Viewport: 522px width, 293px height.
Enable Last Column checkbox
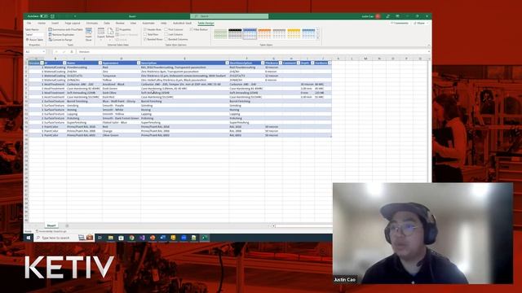[166, 34]
